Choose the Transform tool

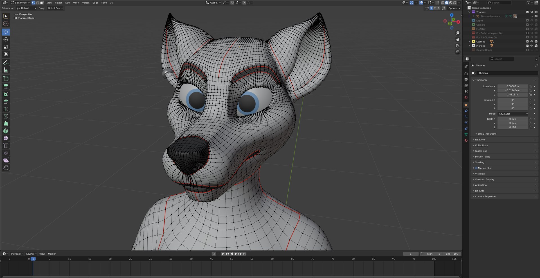pos(6,54)
